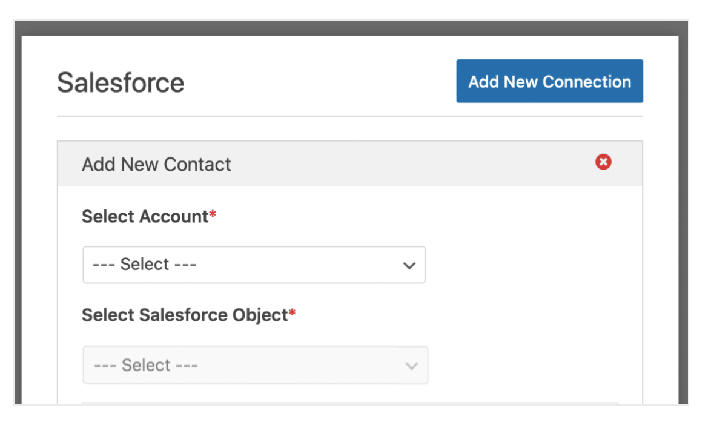Click the white circle-X remove icon

(x=603, y=162)
